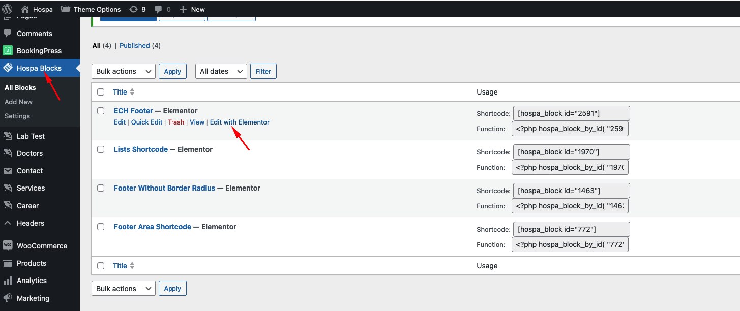Viewport: 740px width, 311px height.
Task: Click the Career sidebar icon
Action: click(7, 205)
